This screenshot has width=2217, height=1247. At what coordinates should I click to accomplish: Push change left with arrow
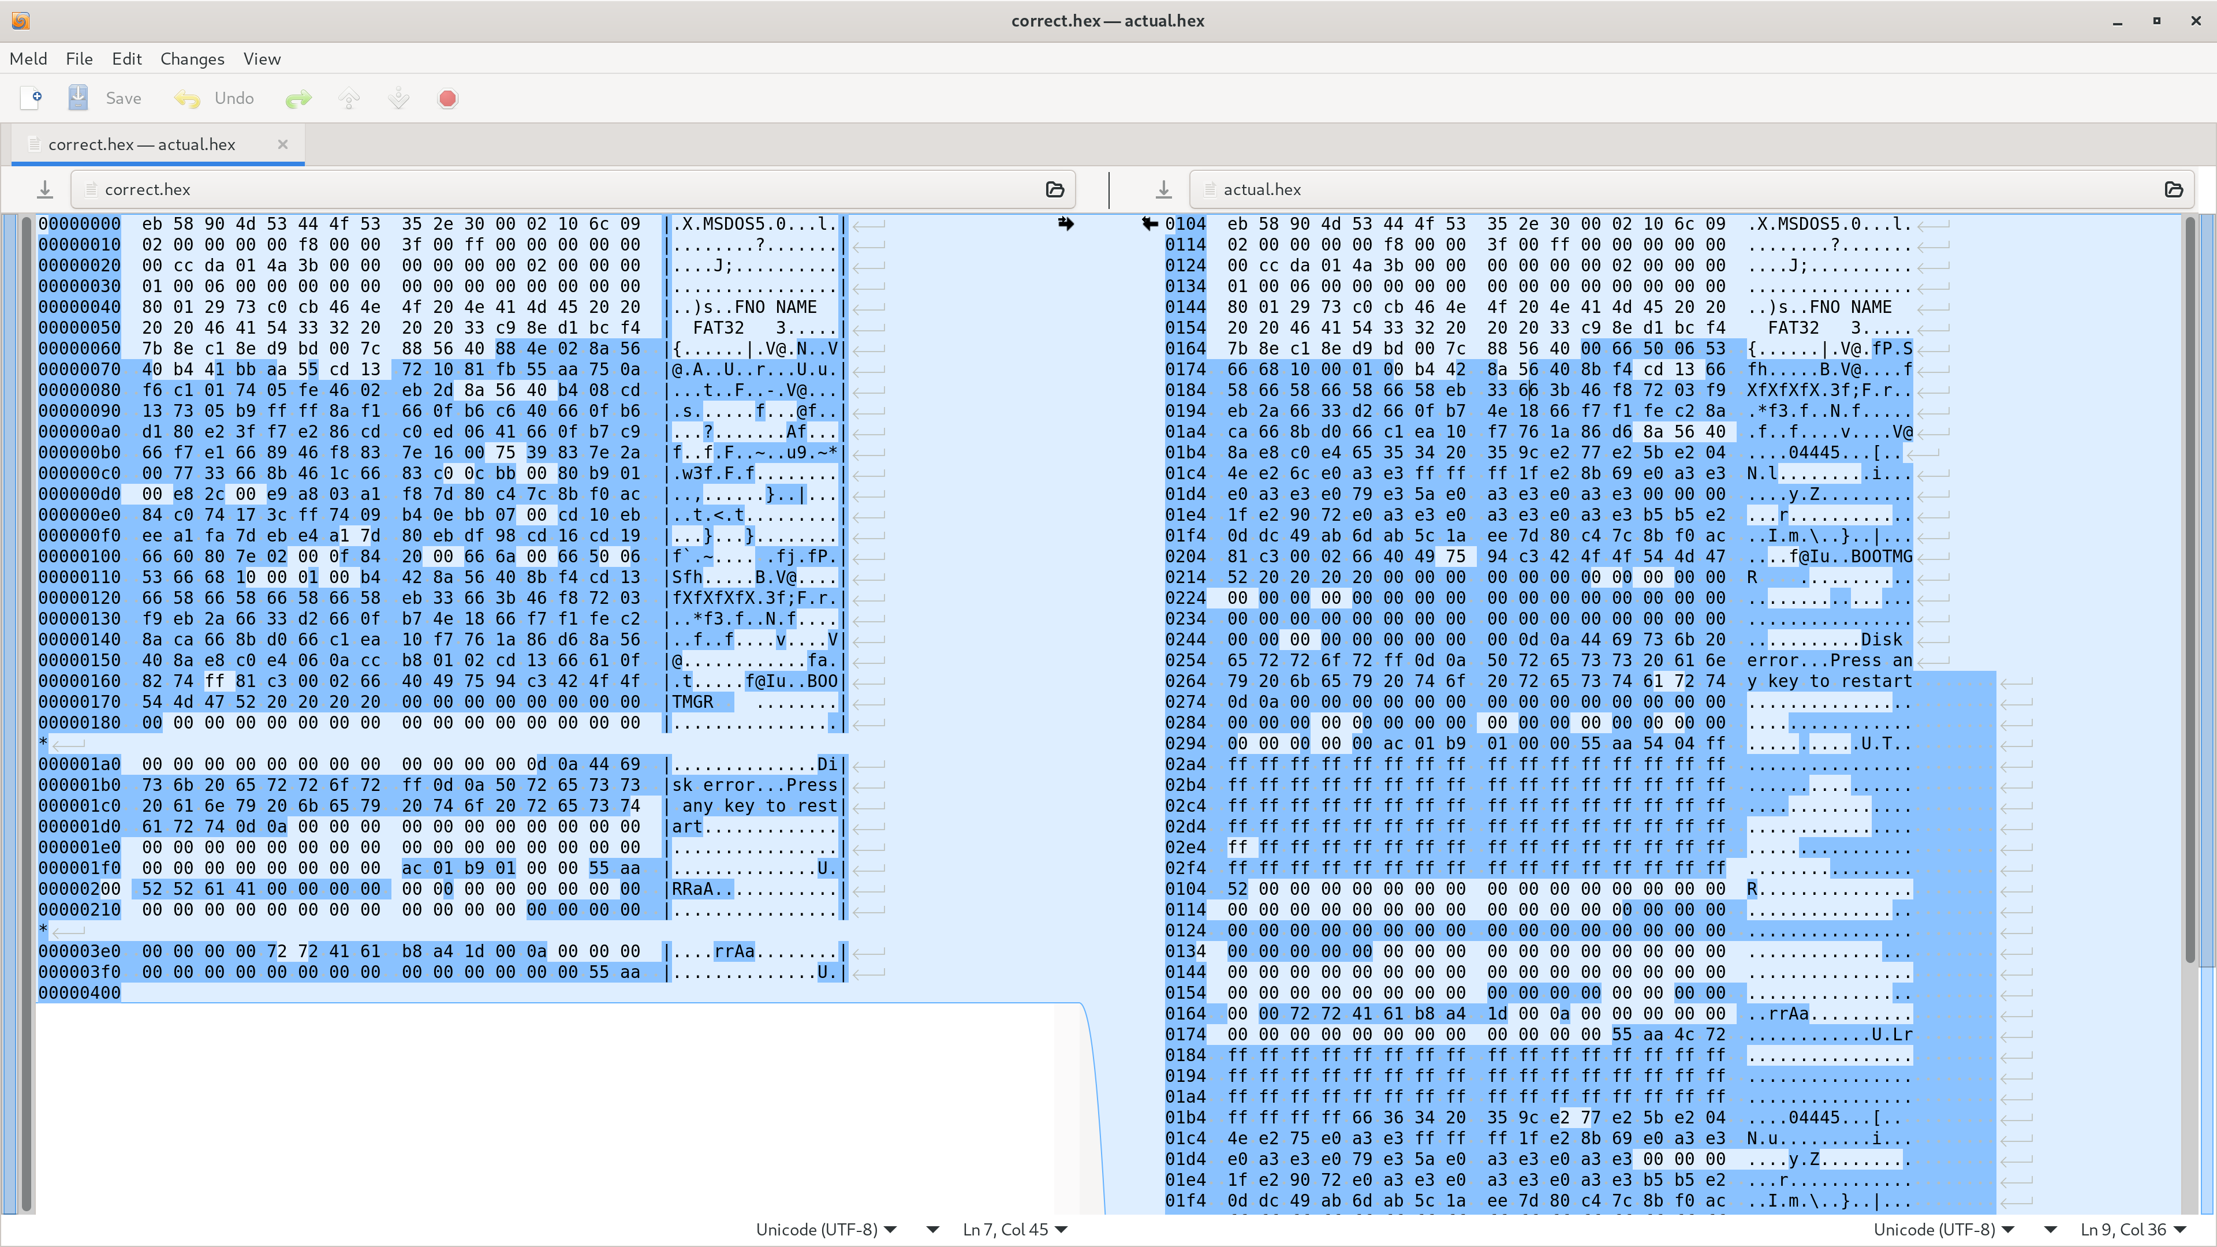click(x=1150, y=224)
